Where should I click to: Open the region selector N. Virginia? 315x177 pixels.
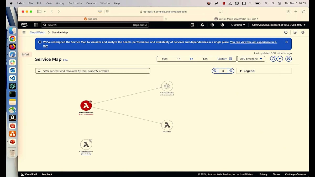(x=238, y=25)
